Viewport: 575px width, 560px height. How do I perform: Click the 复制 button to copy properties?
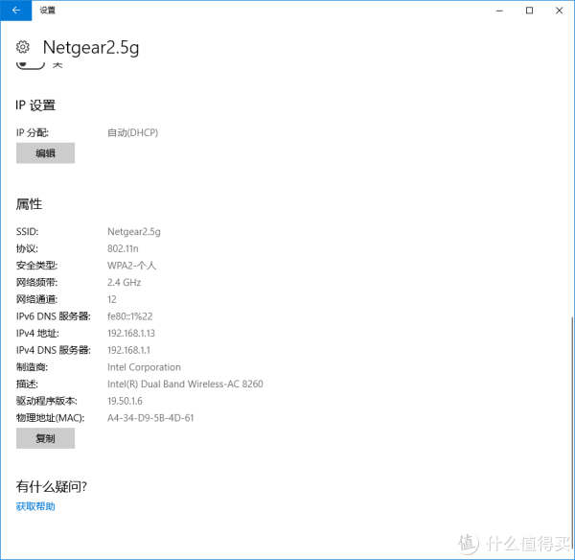tap(45, 438)
